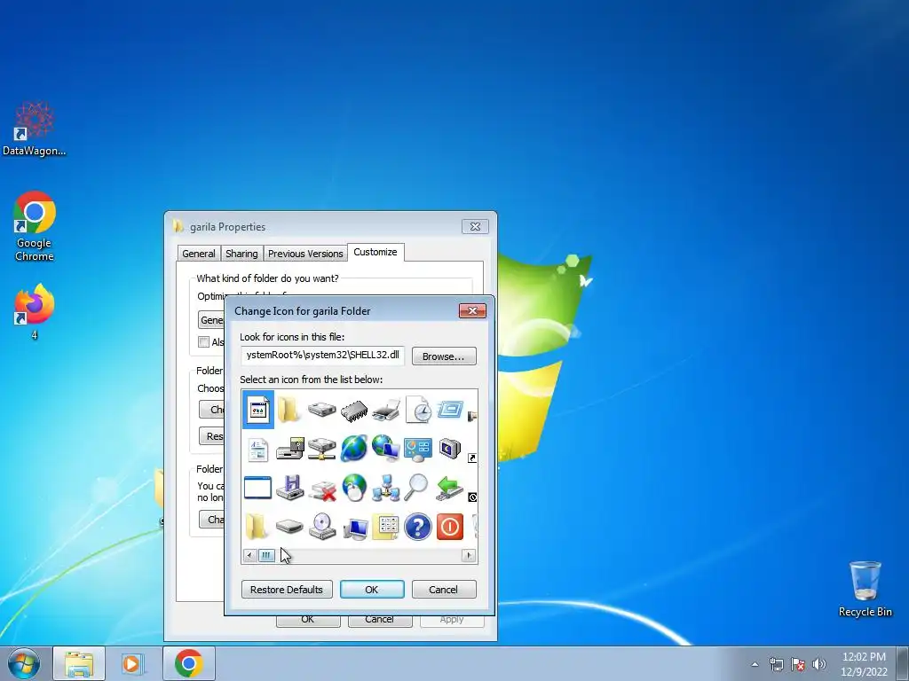Choose the desktop computer icon
Viewport: 909px width, 681px height.
355,528
